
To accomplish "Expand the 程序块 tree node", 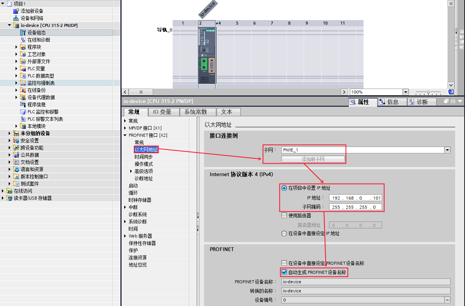I will (x=16, y=47).
